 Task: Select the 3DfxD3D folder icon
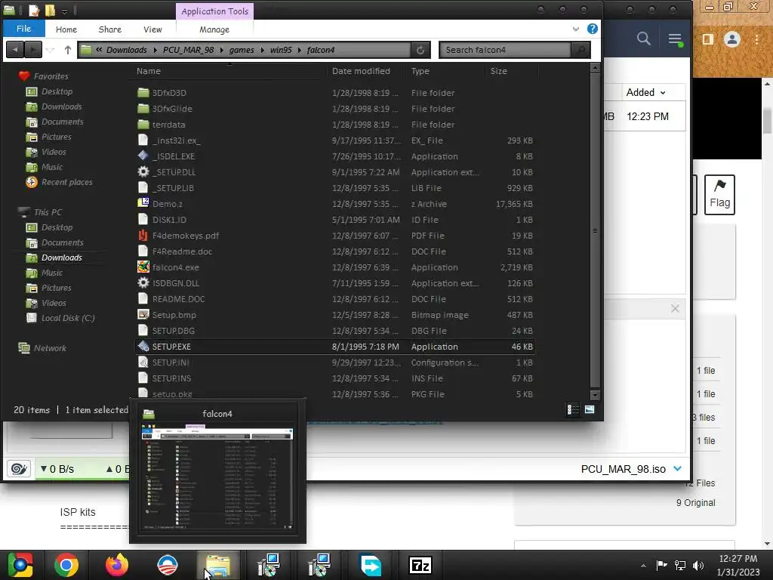pos(143,93)
